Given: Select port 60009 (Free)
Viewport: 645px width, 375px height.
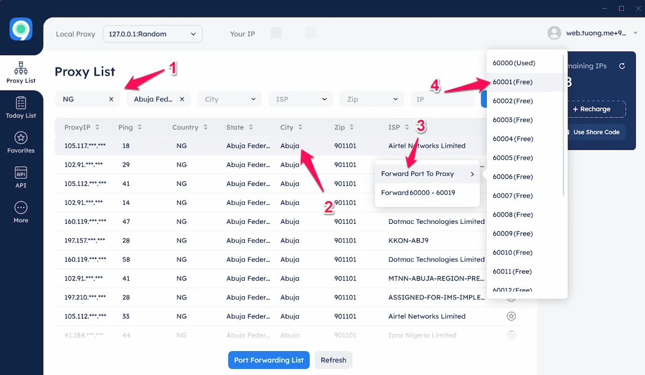Looking at the screenshot, I should 524,233.
